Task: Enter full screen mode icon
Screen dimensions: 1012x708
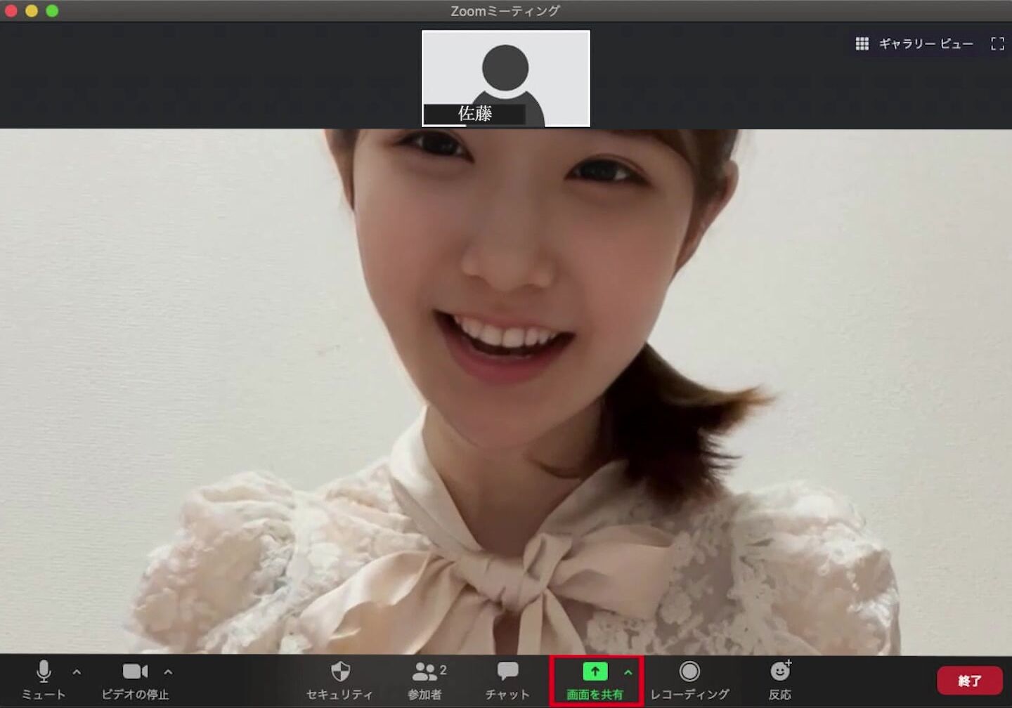Action: pyautogui.click(x=997, y=44)
